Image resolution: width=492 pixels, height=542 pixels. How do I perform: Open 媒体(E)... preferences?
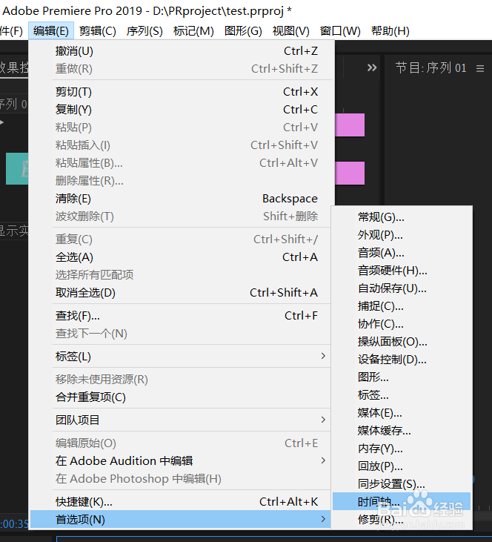pos(402,413)
